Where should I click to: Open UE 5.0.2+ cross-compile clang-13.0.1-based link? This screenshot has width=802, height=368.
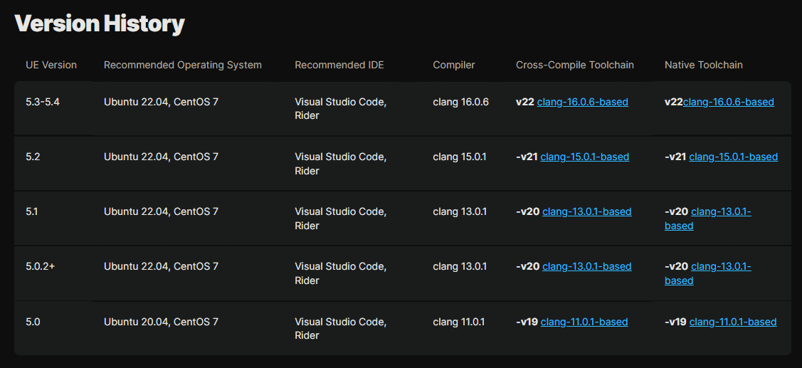586,266
